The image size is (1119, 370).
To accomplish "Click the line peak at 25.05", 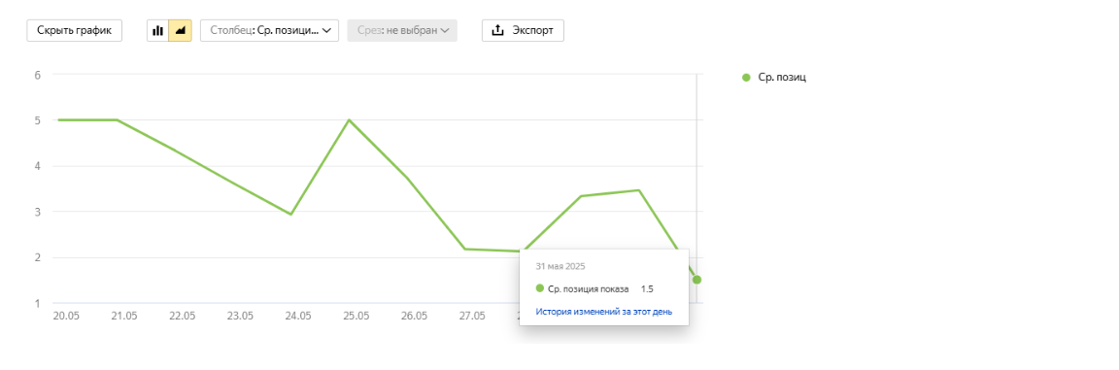I will click(349, 119).
